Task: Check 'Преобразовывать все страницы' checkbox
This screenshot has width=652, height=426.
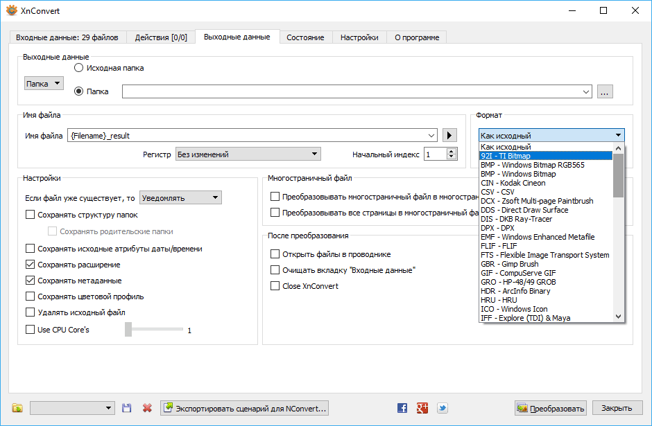Action: 275,212
